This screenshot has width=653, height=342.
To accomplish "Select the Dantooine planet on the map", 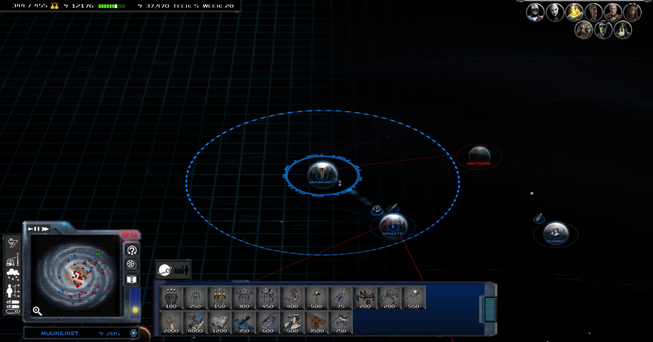I will [x=479, y=155].
